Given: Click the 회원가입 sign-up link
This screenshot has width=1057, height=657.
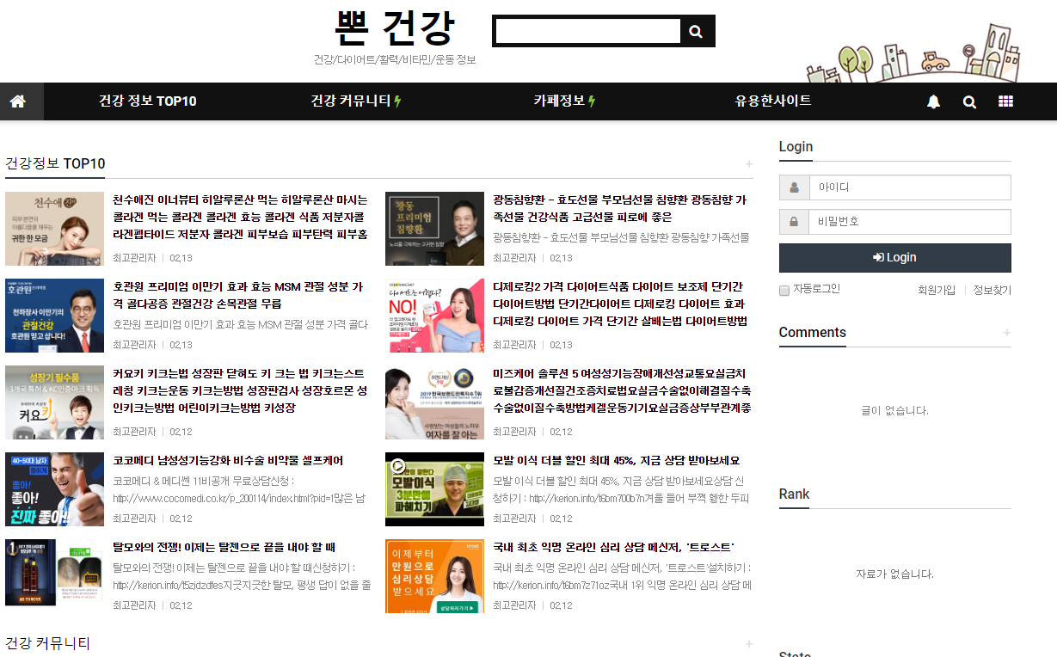Looking at the screenshot, I should (x=936, y=291).
